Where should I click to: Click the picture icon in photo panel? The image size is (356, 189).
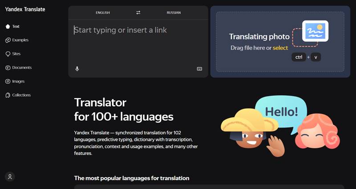(x=315, y=31)
